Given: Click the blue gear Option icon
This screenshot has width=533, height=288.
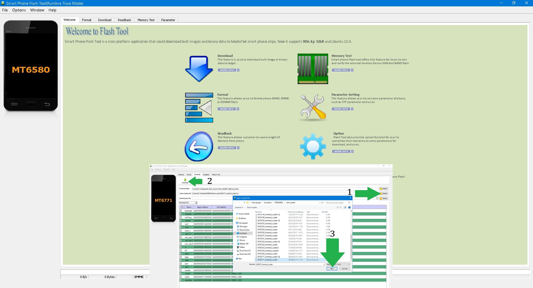Looking at the screenshot, I should click(313, 146).
